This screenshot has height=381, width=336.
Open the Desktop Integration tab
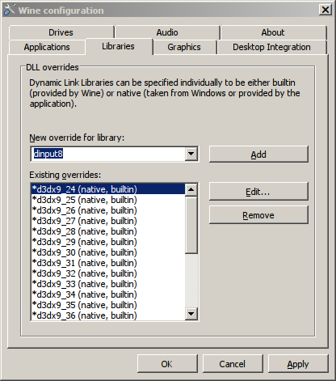[x=272, y=47]
